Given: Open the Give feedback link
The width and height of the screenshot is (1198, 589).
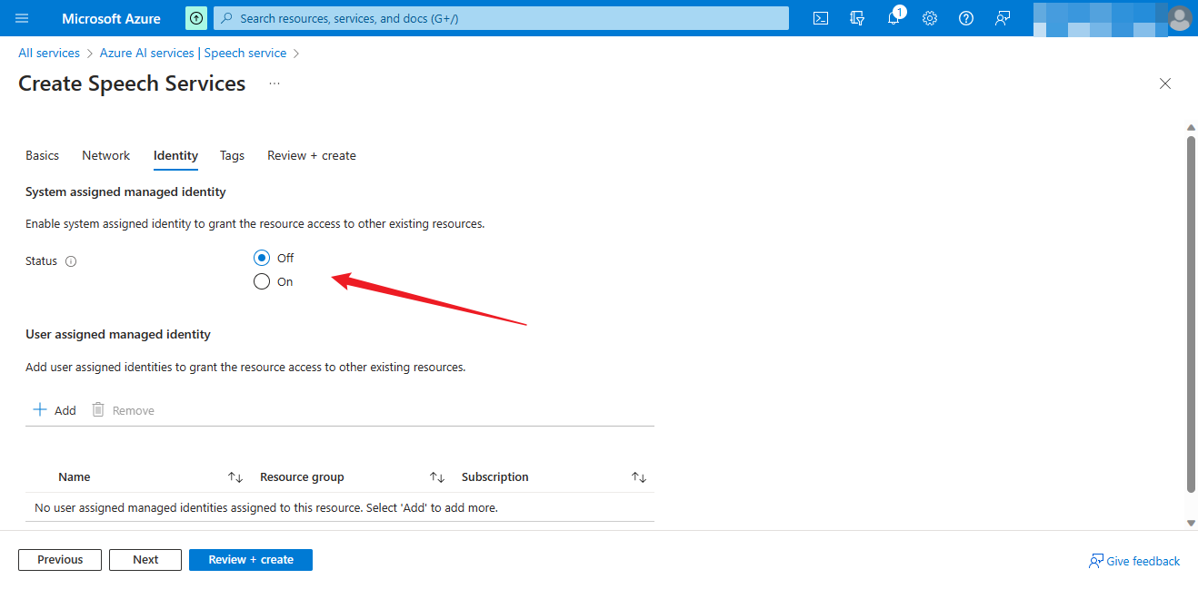Looking at the screenshot, I should click(1134, 561).
